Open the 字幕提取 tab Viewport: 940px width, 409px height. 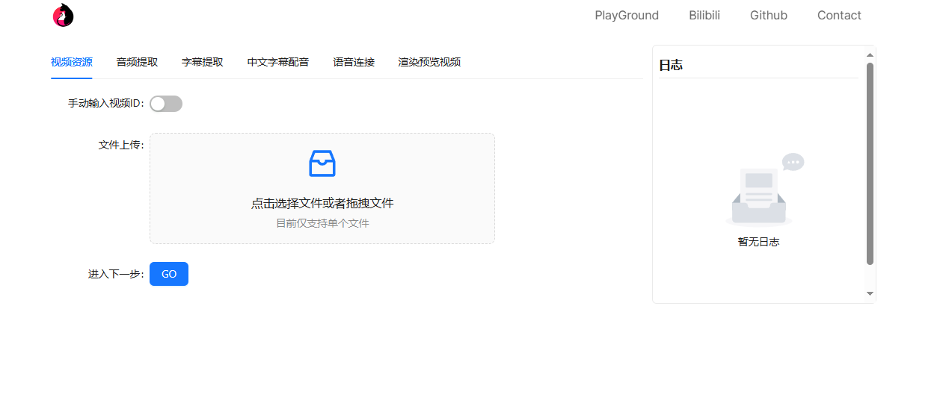coord(203,62)
